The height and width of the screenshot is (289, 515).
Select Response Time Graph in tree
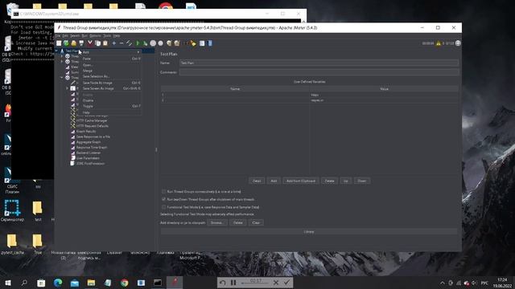pyautogui.click(x=92, y=148)
